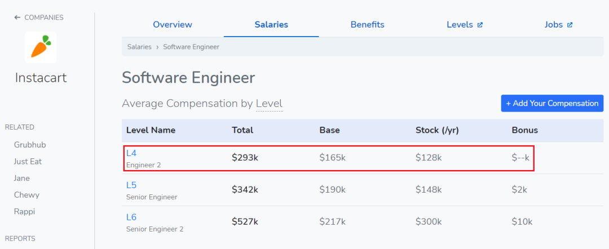Click the Instacart carrot logo
Image resolution: width=609 pixels, height=249 pixels.
click(x=41, y=47)
